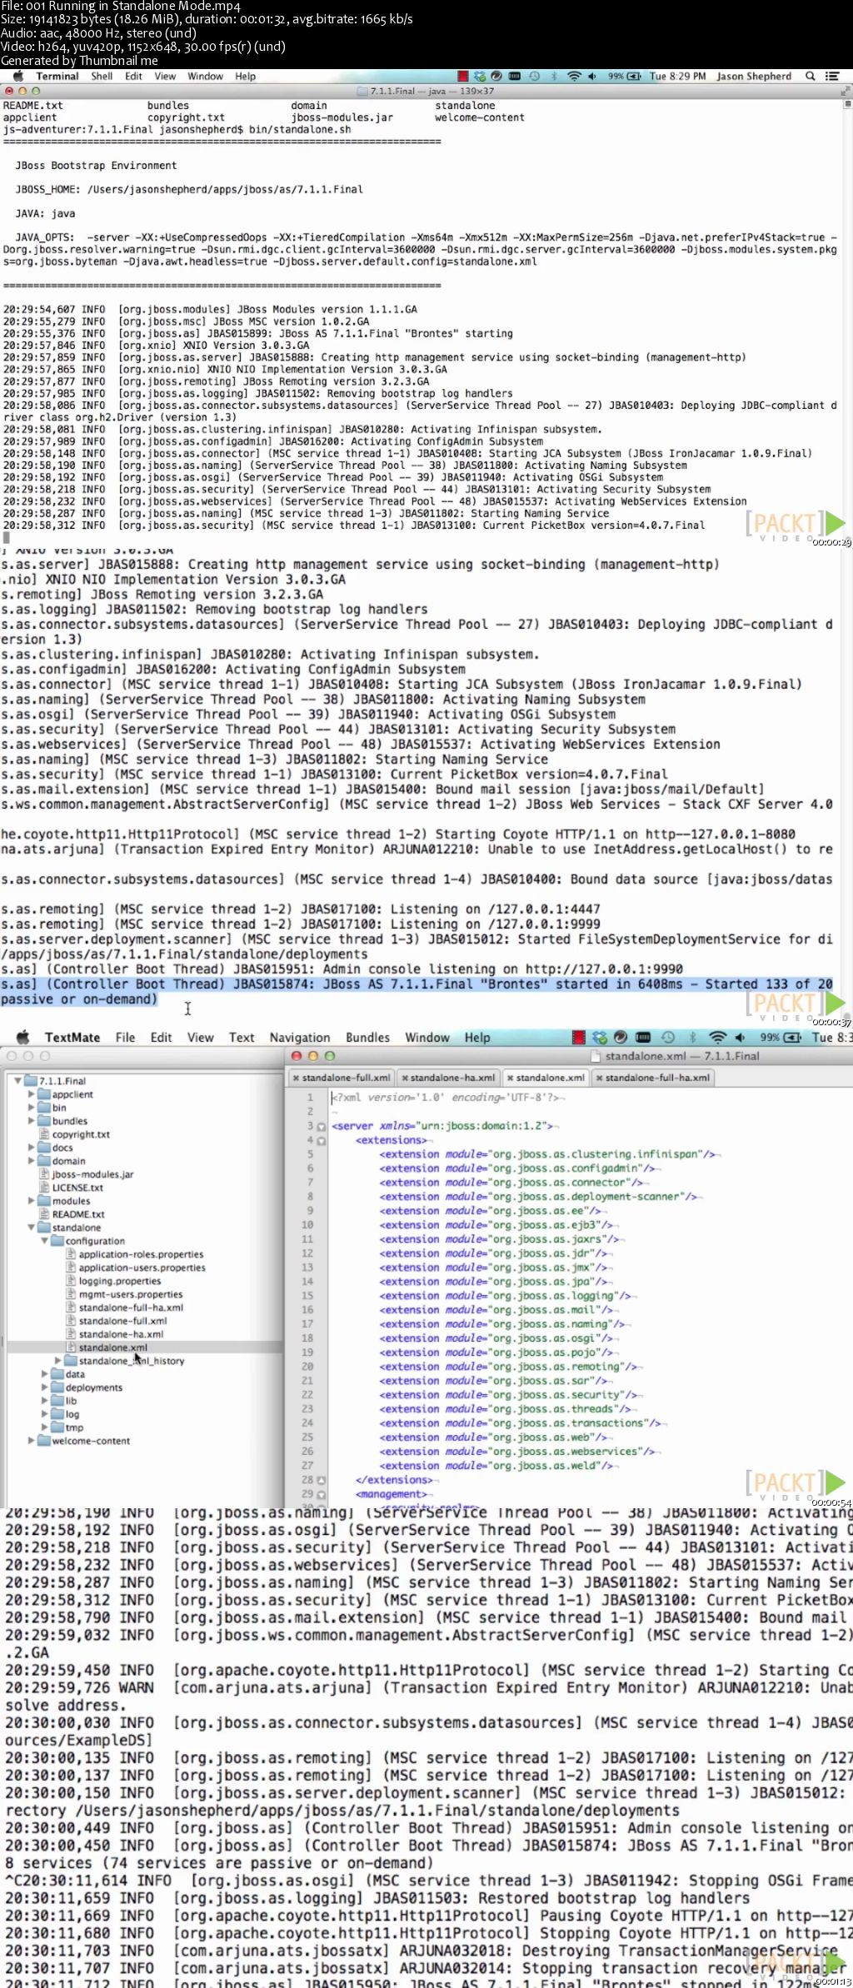Screen dimensions: 853x1988
Task: Expand the welcome-content folder
Action: click(x=31, y=1441)
